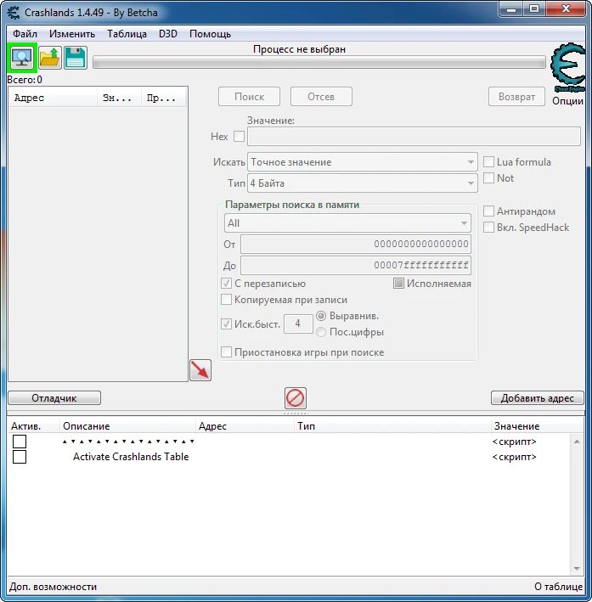
Task: Click the Адрес column header in results list
Action: pos(53,98)
